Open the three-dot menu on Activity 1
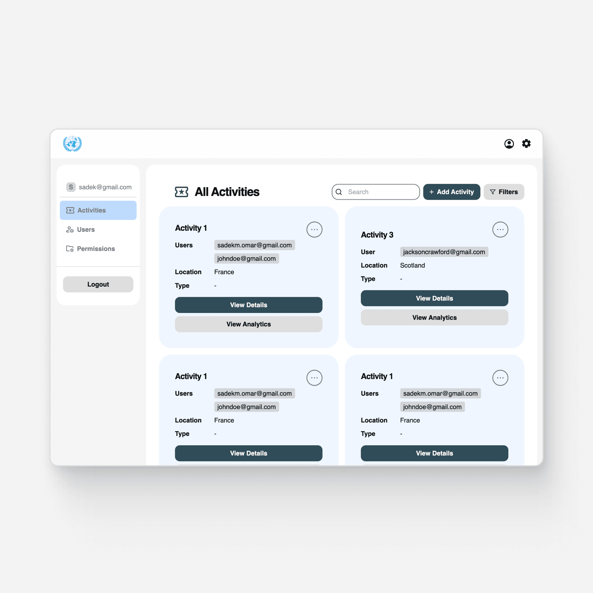 [314, 229]
